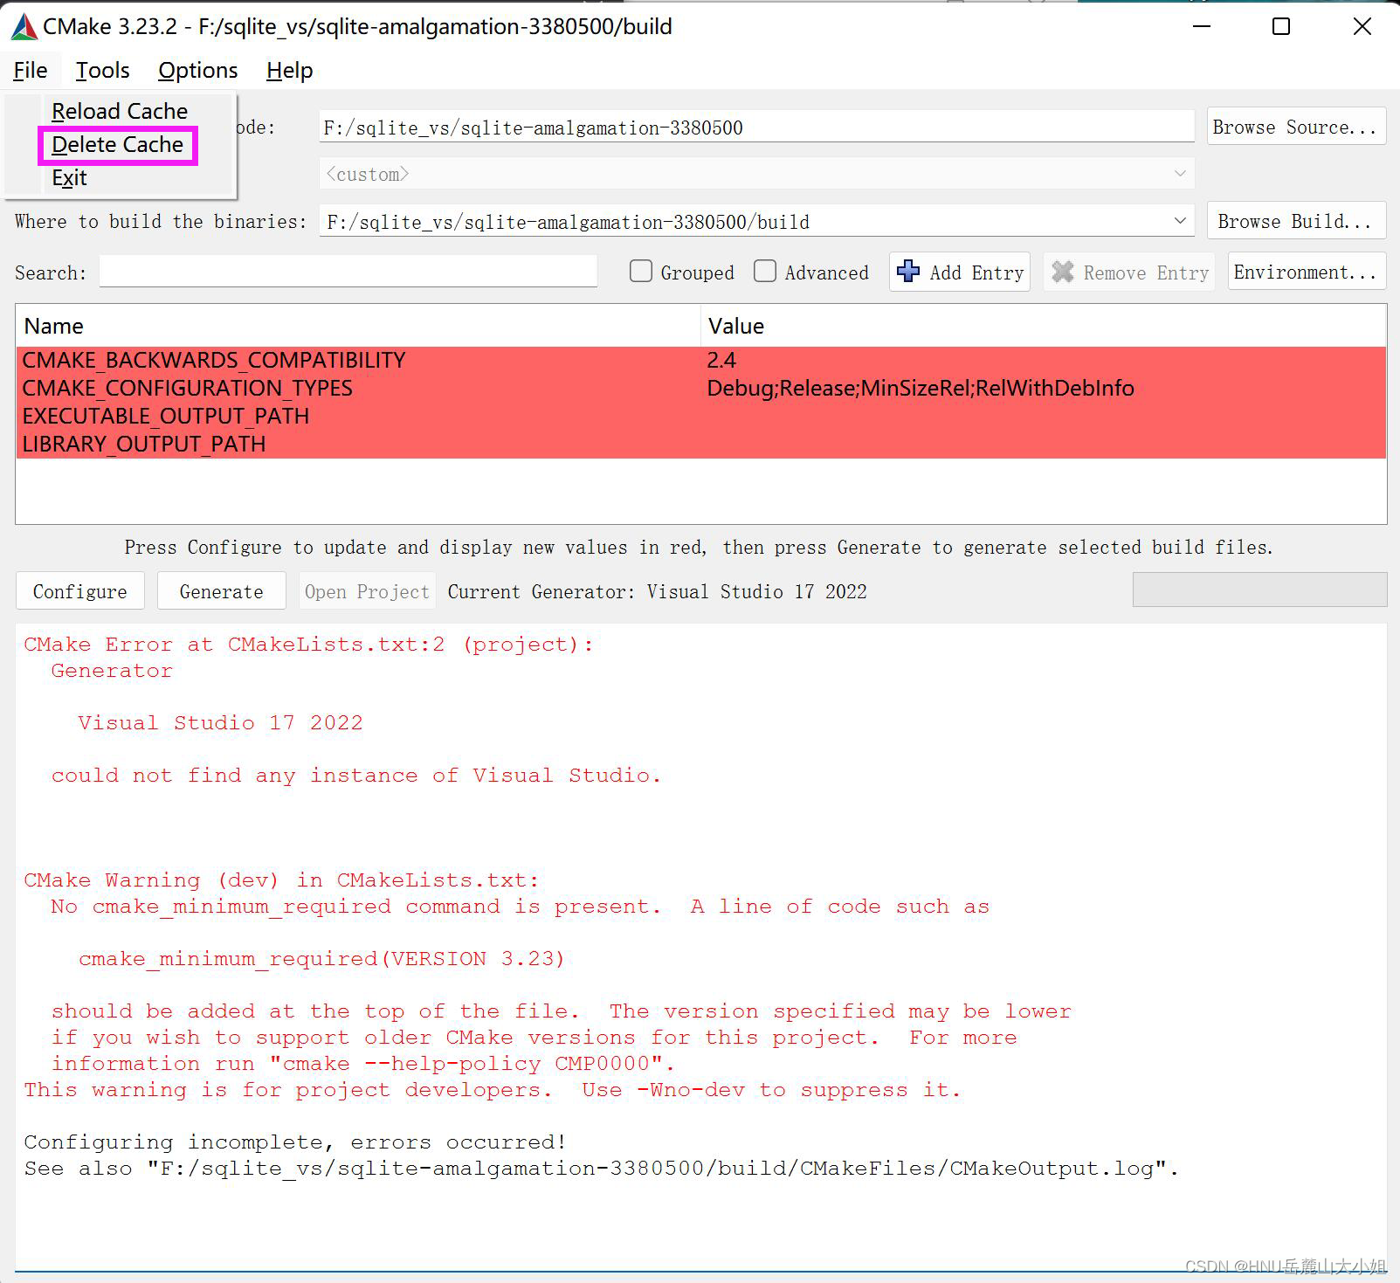Click the 'could not find any instance' error line
The width and height of the screenshot is (1400, 1283).
(x=356, y=776)
